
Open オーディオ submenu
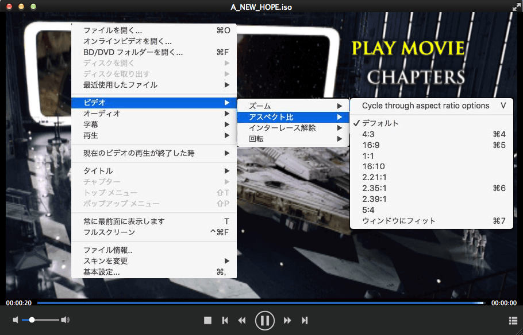[x=154, y=114]
